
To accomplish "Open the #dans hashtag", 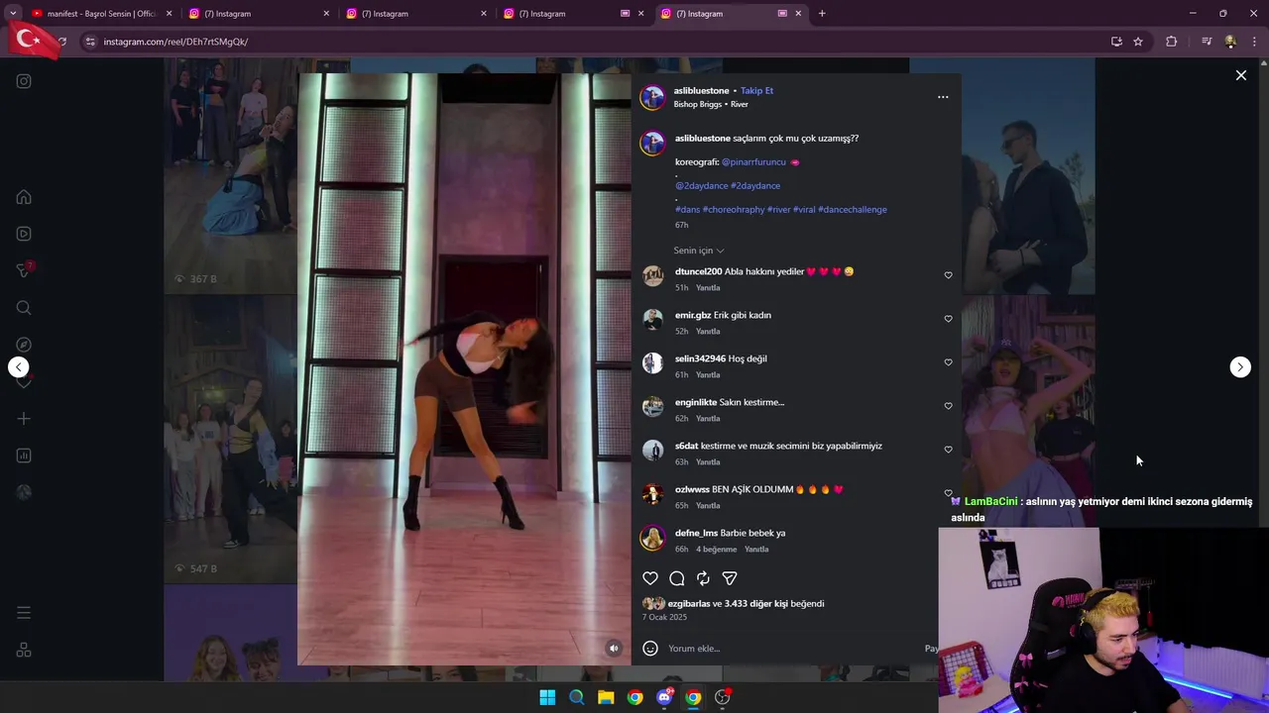I will 687,210.
